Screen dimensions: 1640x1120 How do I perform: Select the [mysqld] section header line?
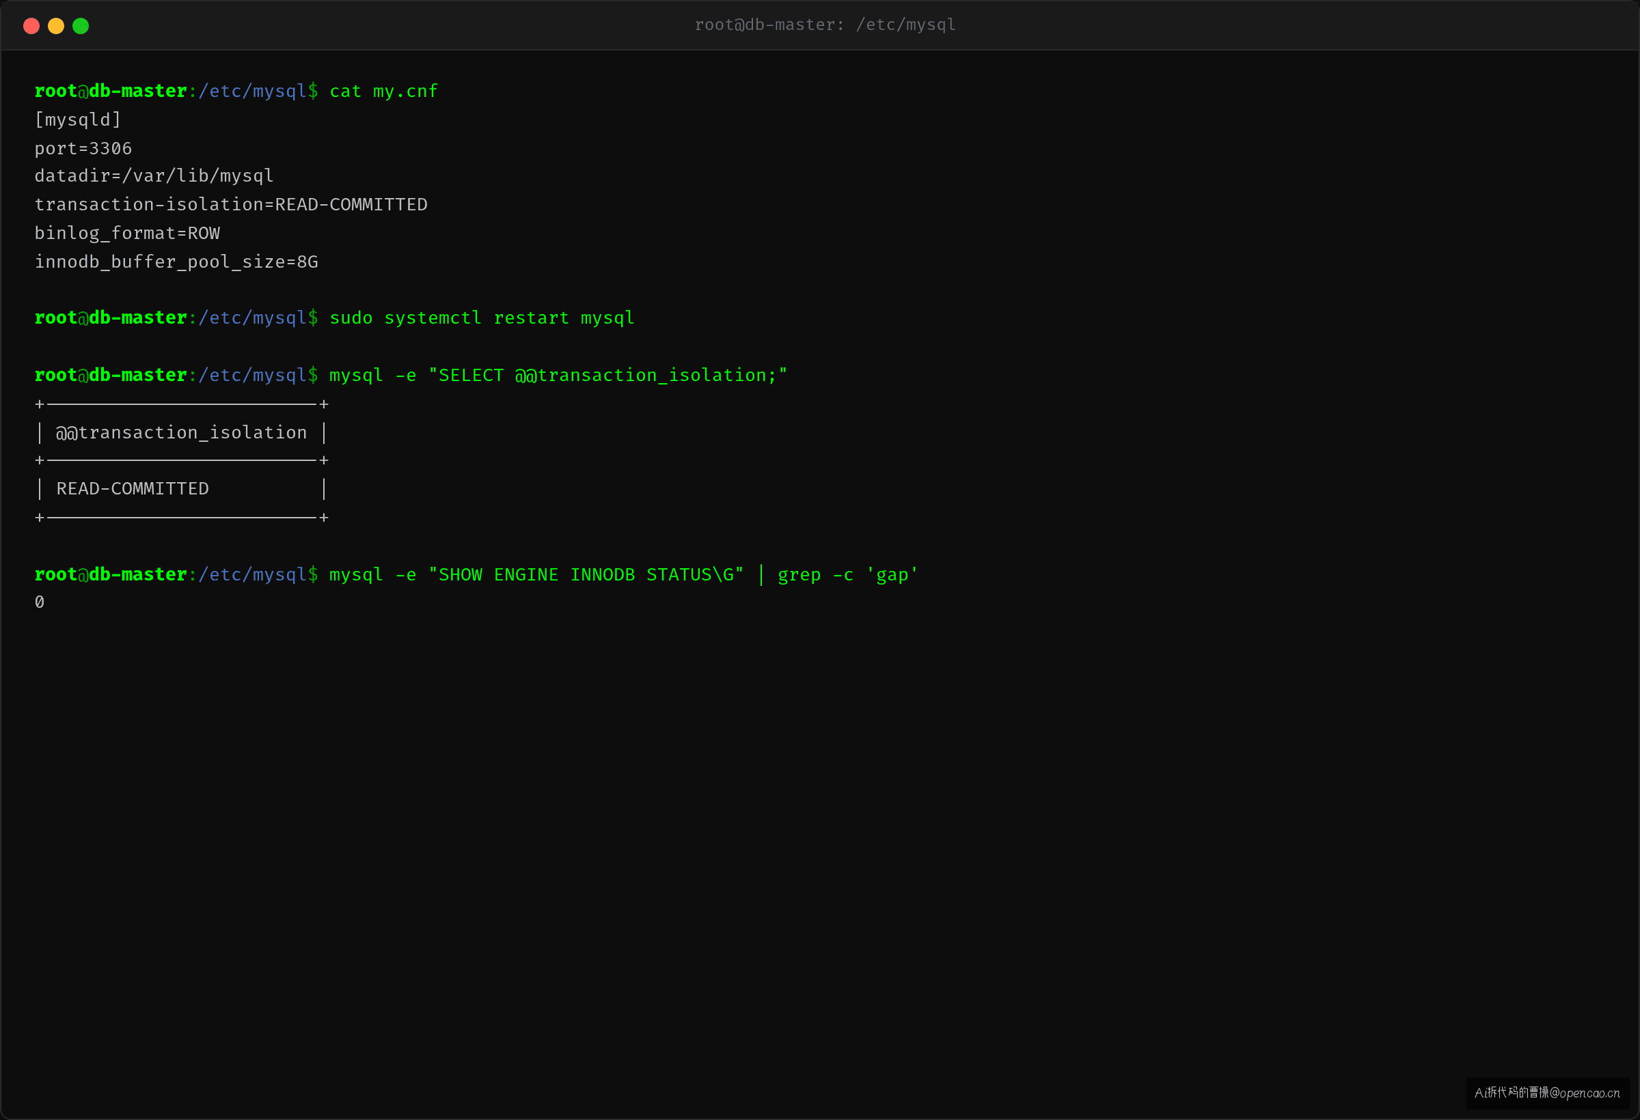(x=78, y=120)
